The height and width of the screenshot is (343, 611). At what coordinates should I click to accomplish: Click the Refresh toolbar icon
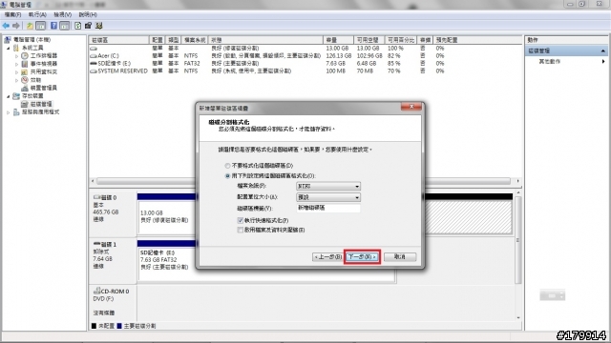tap(78, 26)
